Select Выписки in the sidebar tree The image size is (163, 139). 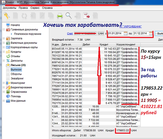[x=16, y=70]
